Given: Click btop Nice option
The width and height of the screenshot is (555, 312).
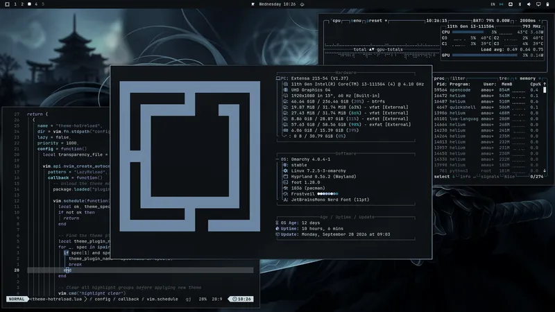Looking at the screenshot, I should pyautogui.click(x=509, y=177).
